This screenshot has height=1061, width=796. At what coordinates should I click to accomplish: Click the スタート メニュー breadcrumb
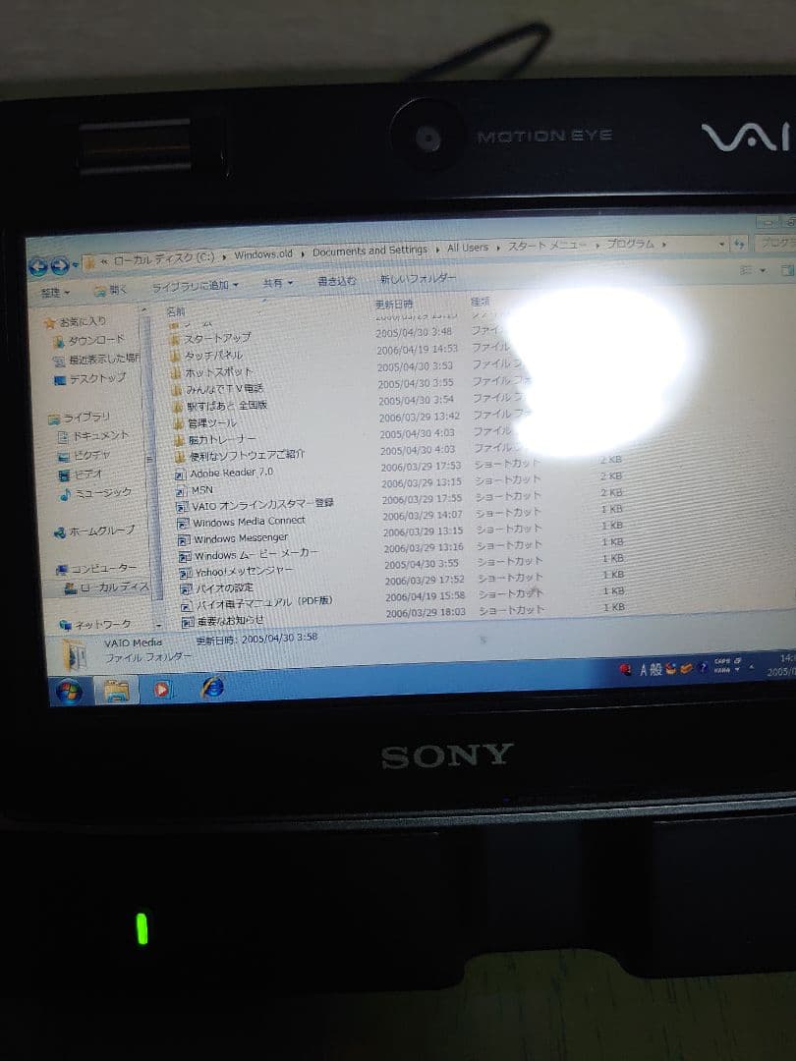pyautogui.click(x=547, y=246)
